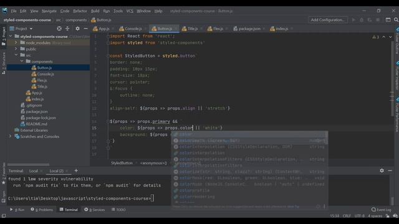
Task: Open the TODO tool window button
Action: tap(118, 210)
